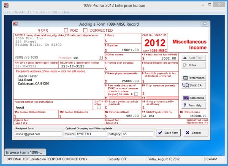This screenshot has width=228, height=166.
Task: Open the Reports menu
Action: point(19,12)
